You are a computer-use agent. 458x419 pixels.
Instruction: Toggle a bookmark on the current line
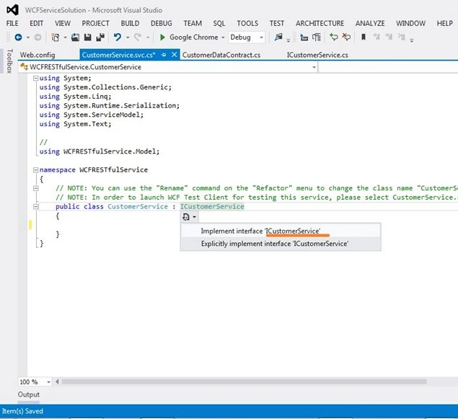[364, 37]
